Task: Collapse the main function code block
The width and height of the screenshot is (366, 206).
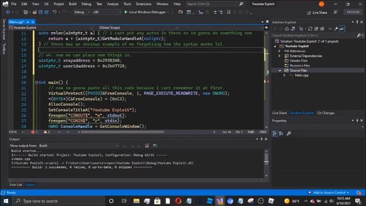Action: pos(37,82)
